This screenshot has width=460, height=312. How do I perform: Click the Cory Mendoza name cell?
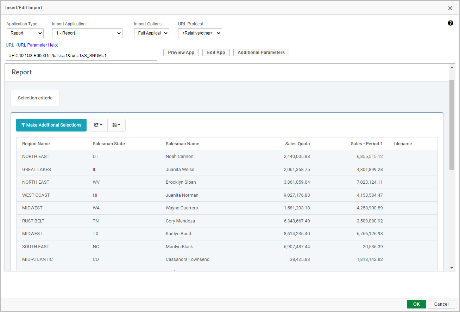click(180, 221)
